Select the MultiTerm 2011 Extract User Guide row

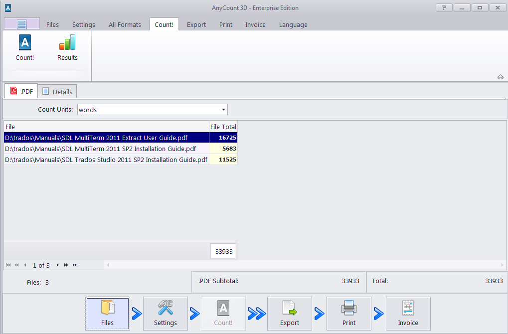pos(106,138)
